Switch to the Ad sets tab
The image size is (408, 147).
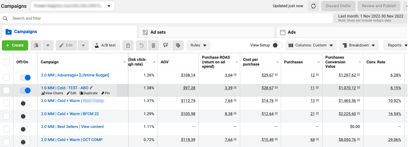point(158,32)
